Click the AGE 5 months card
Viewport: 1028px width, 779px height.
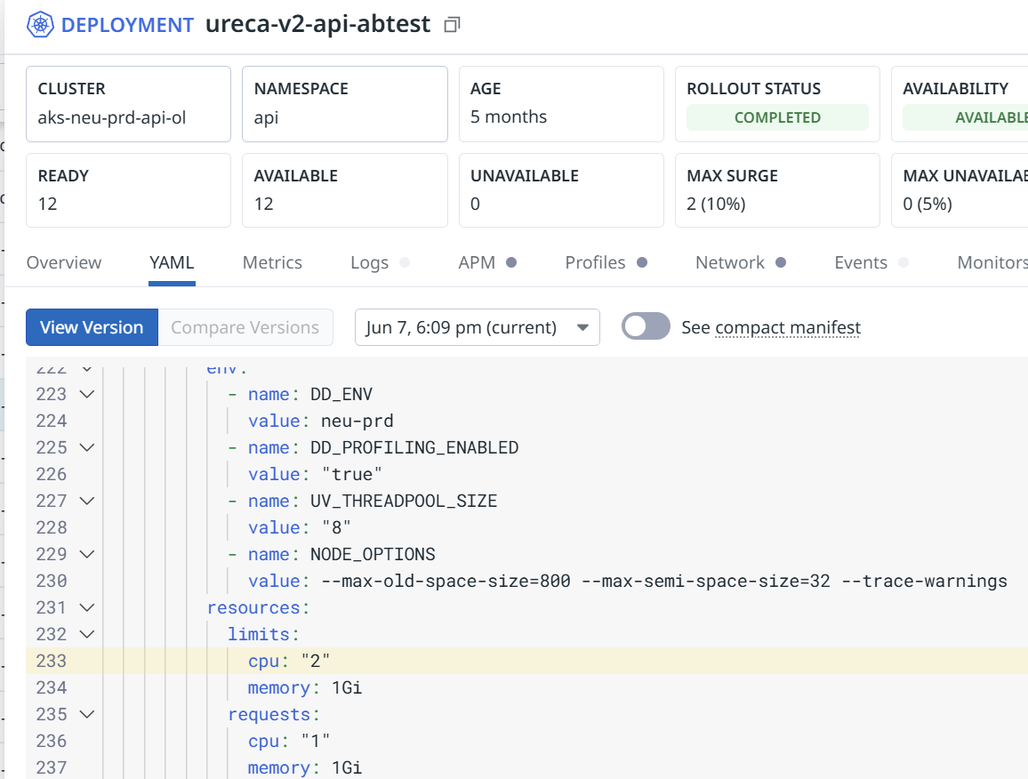[x=561, y=104]
